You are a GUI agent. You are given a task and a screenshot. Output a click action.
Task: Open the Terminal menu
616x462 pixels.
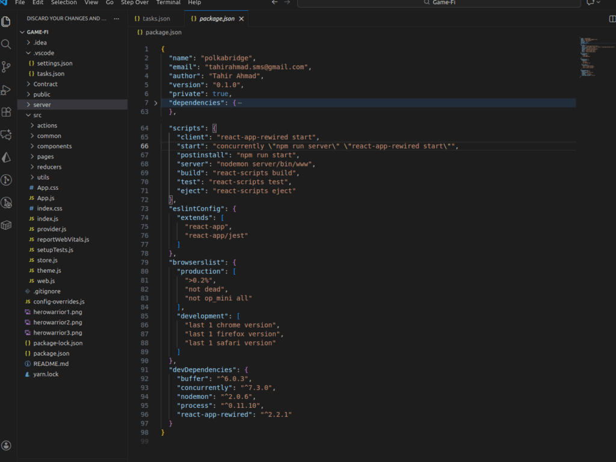(168, 2)
